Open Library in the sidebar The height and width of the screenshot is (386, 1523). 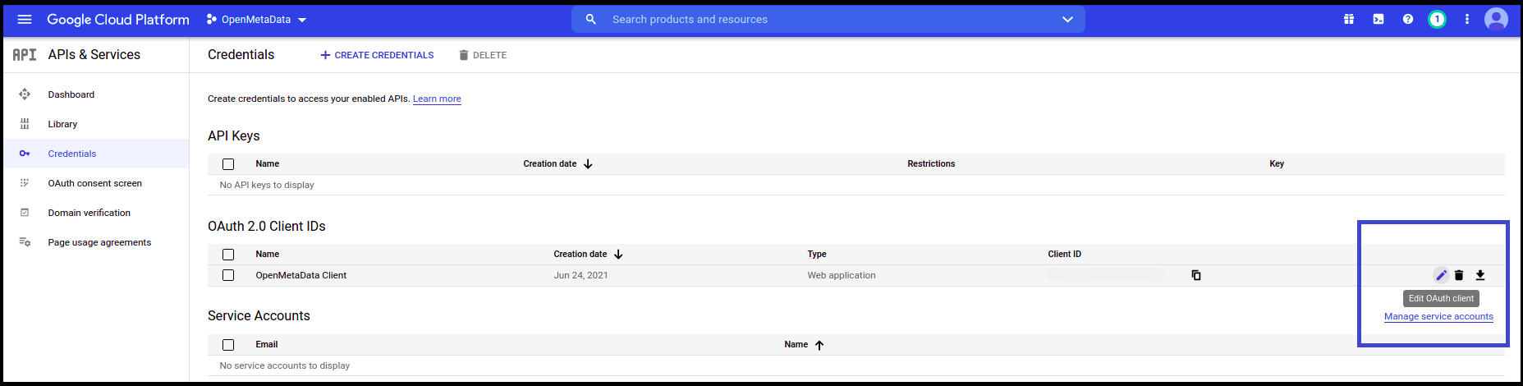[x=62, y=124]
